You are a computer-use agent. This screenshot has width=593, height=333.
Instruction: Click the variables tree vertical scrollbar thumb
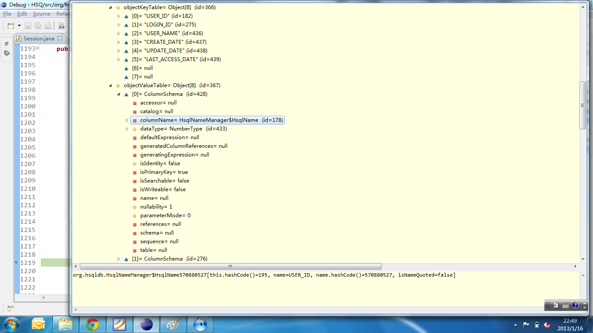pyautogui.click(x=583, y=105)
